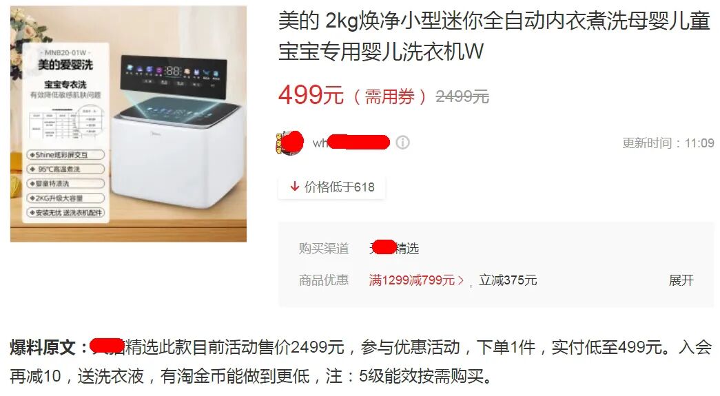
Task: Click the strikethrough 2499元 original price
Action: coord(462,96)
